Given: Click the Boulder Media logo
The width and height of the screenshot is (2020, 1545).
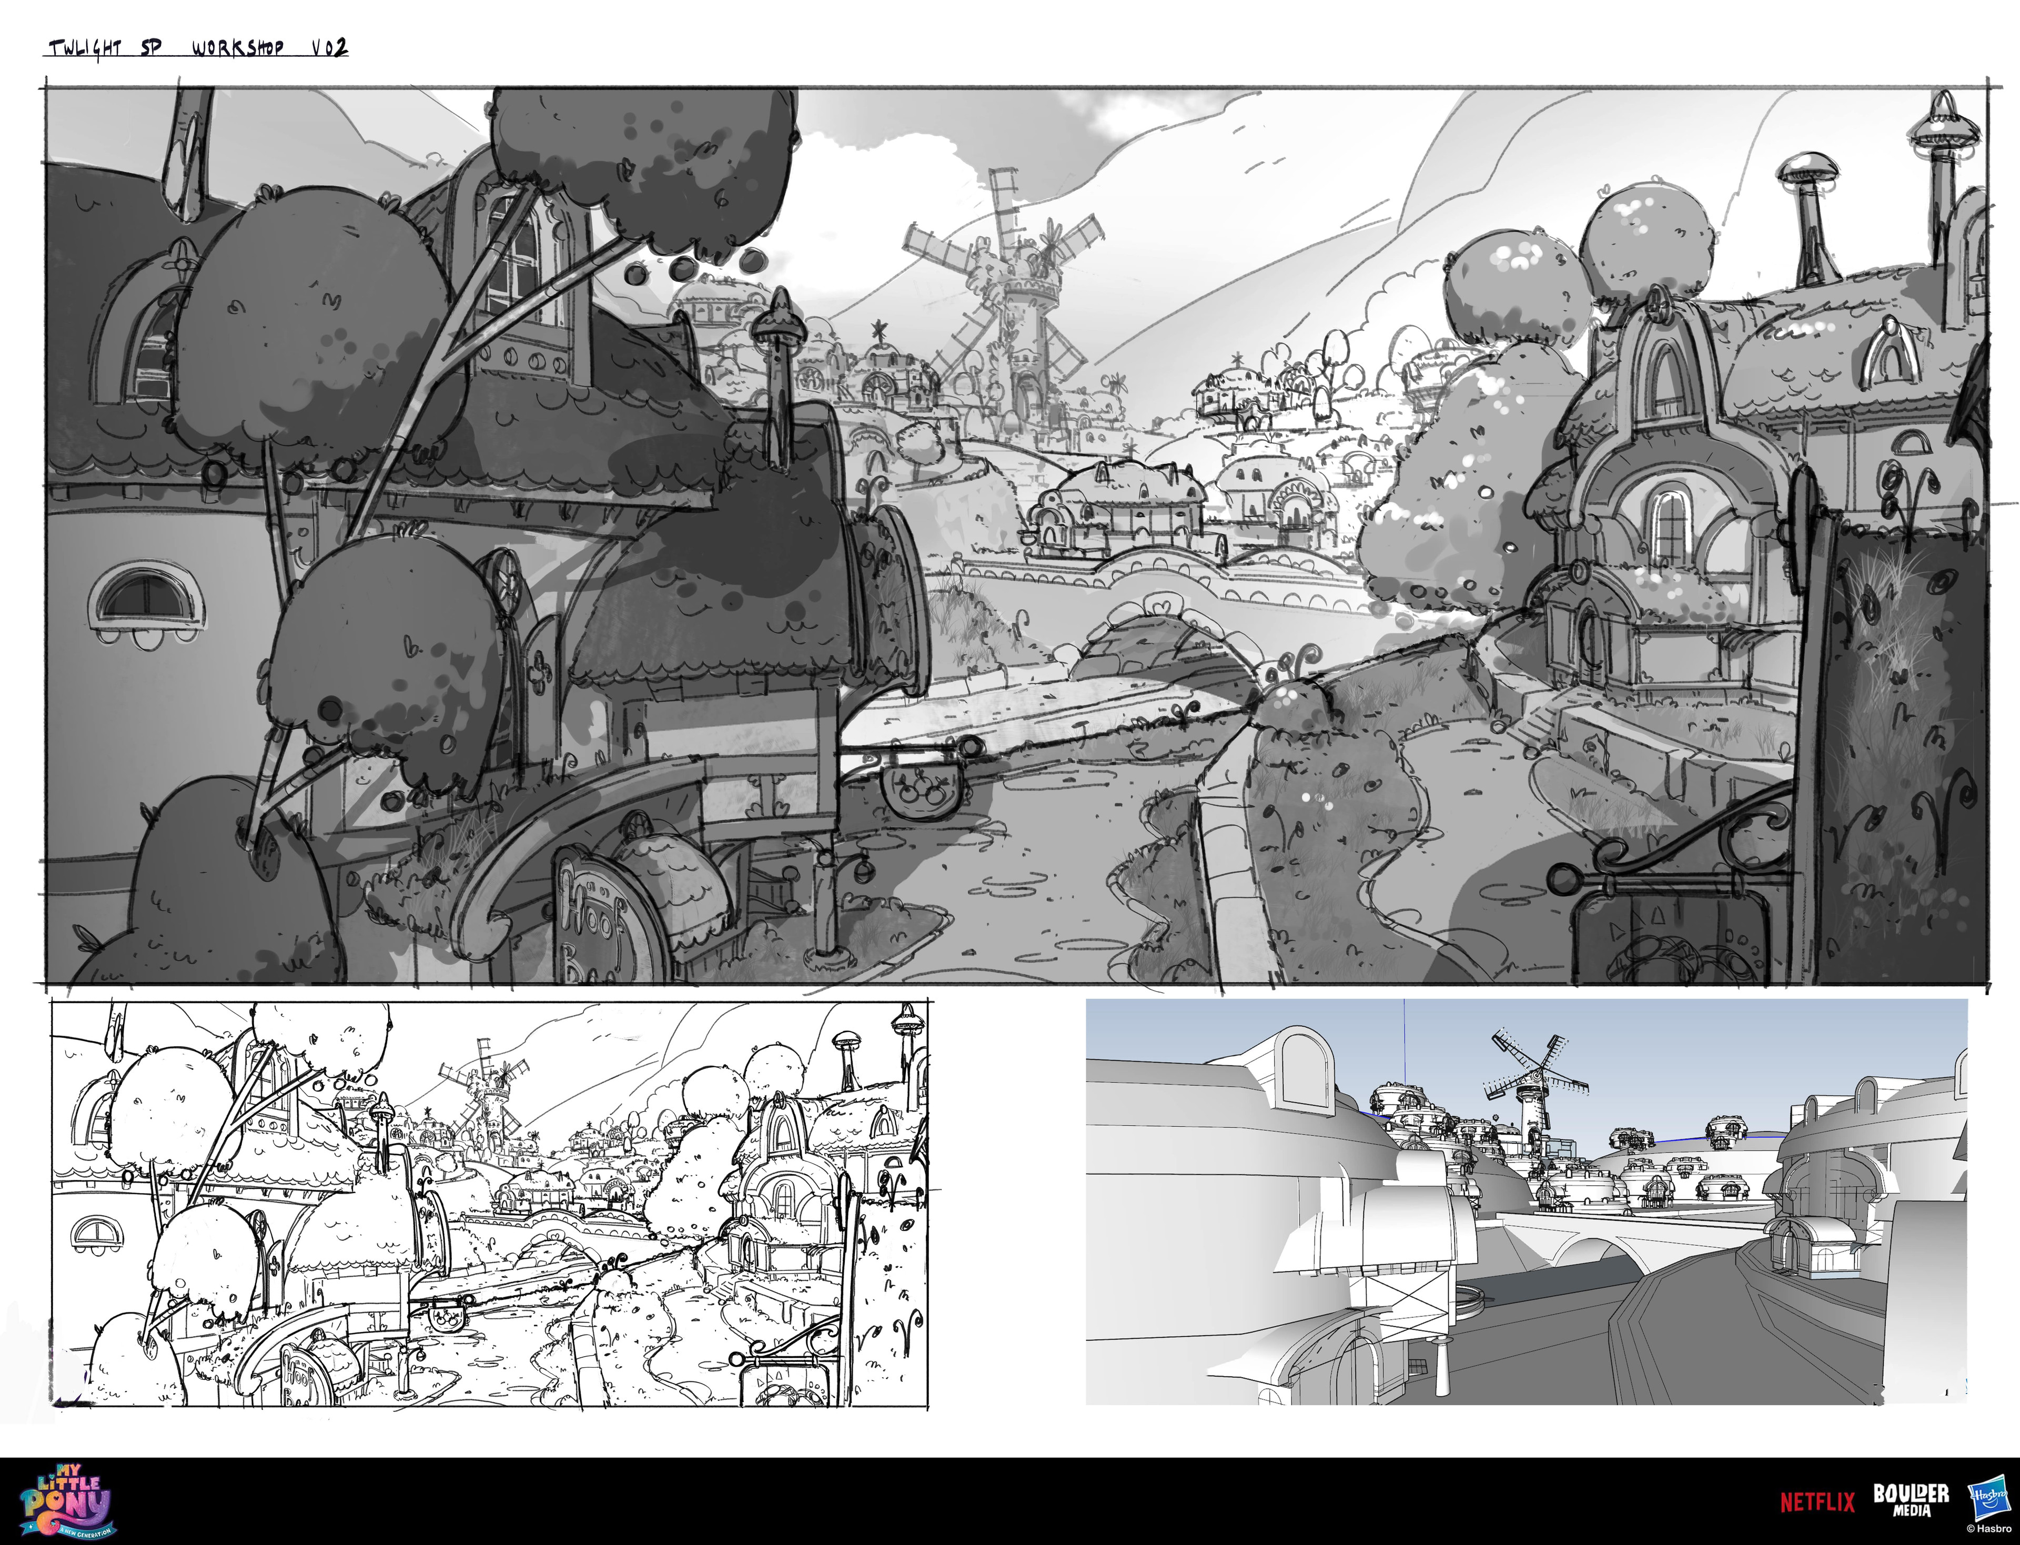Looking at the screenshot, I should (1911, 1500).
